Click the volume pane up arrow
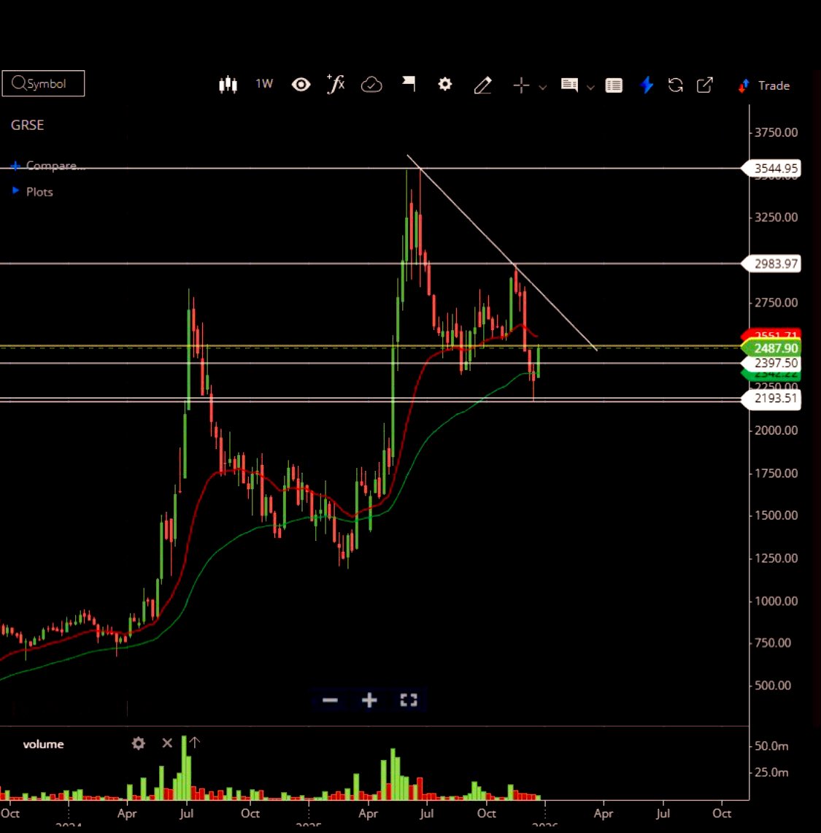821x833 pixels. pyautogui.click(x=194, y=742)
